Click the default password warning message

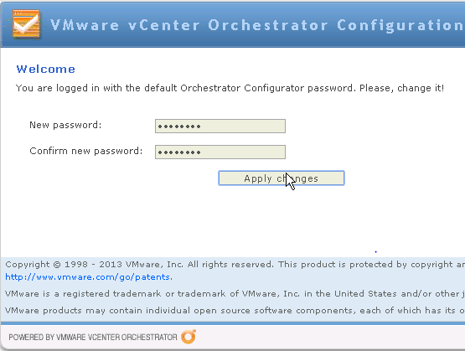(x=230, y=88)
